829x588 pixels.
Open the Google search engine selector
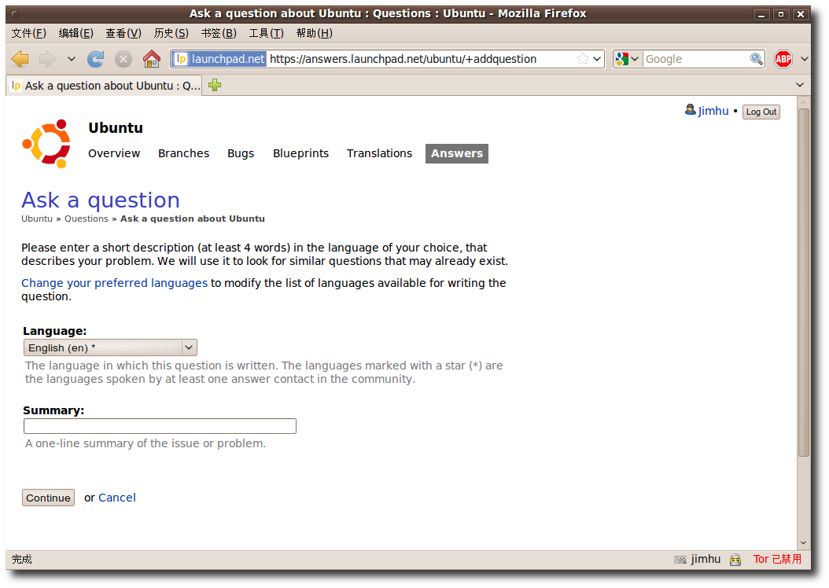[x=628, y=59]
